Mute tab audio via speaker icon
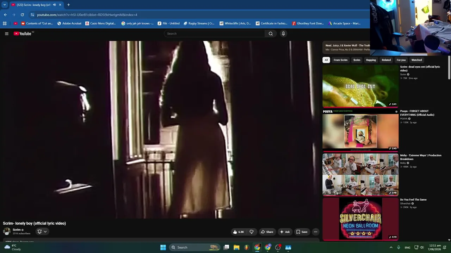The width and height of the screenshot is (451, 253). pyautogui.click(x=54, y=5)
